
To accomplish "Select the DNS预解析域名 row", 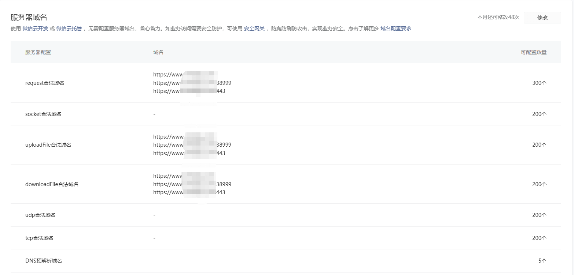I will click(43, 260).
